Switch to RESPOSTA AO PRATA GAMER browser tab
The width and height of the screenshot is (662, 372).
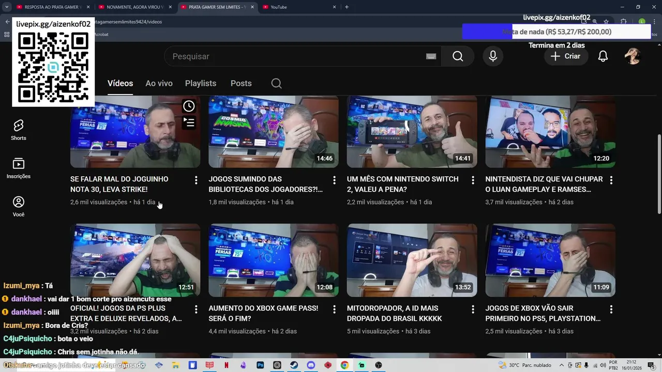pyautogui.click(x=52, y=7)
